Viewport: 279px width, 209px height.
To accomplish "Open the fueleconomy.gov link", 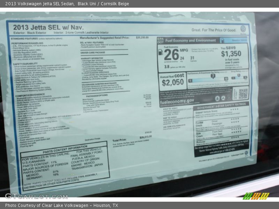I will pyautogui.click(x=177, y=101).
